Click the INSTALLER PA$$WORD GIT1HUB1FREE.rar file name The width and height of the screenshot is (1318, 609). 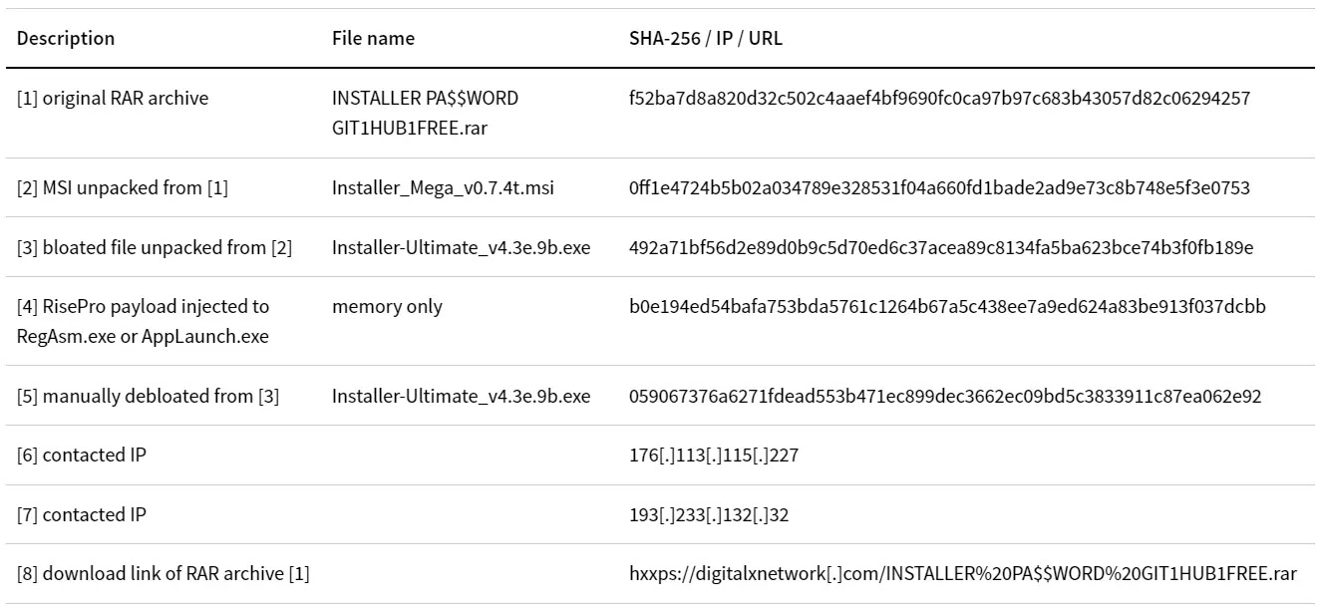click(x=425, y=114)
